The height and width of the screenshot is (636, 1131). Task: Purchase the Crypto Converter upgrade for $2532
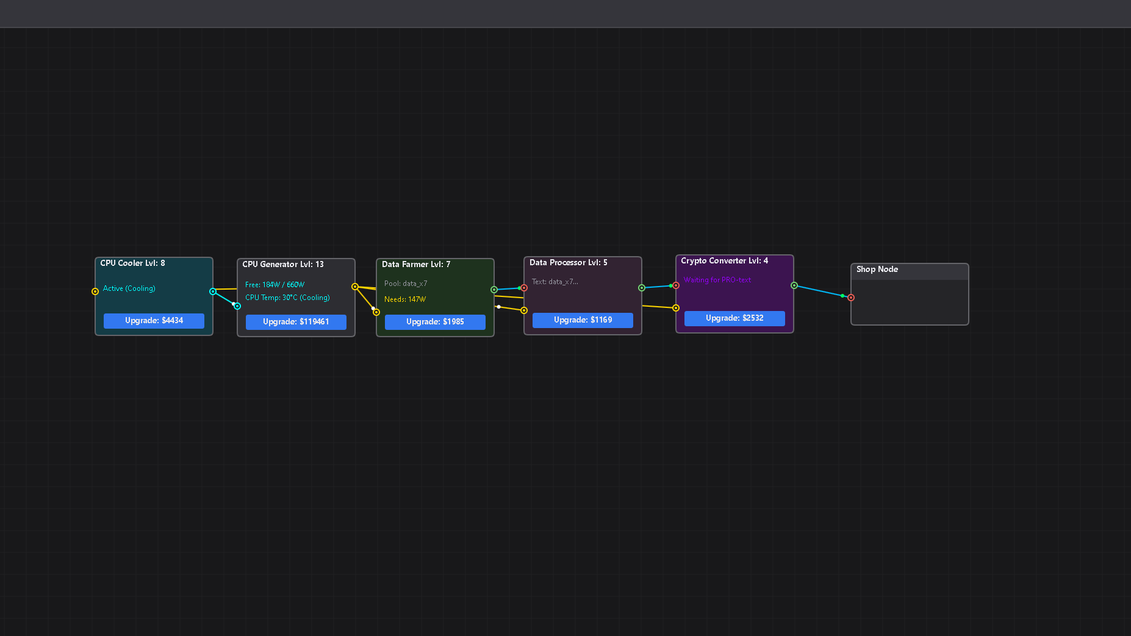734,318
